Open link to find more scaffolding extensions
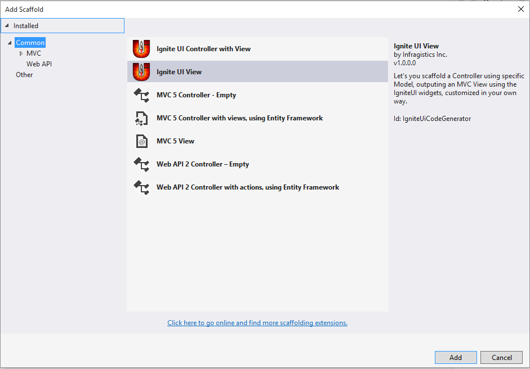Screen dimensions: 530x369 (257, 323)
